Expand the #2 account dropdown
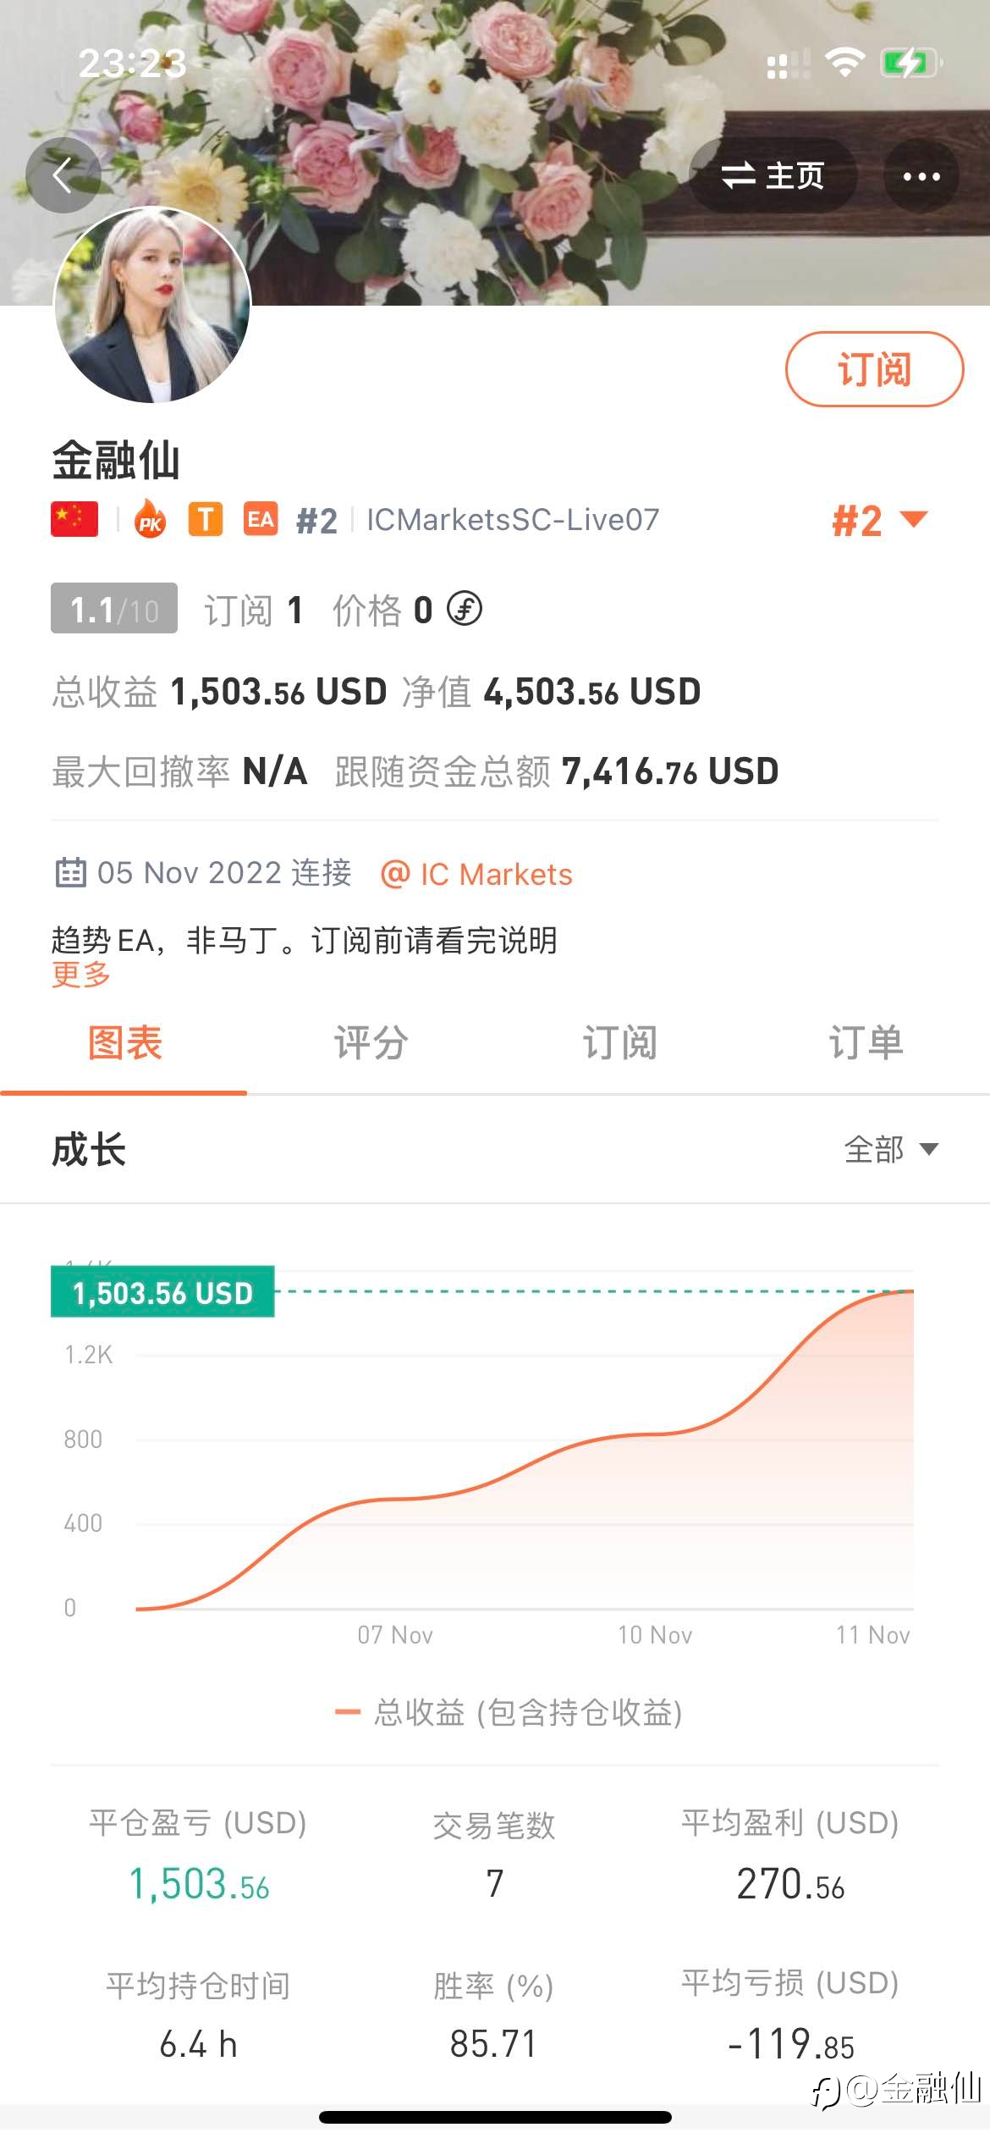Image resolution: width=990 pixels, height=2144 pixels. point(880,520)
